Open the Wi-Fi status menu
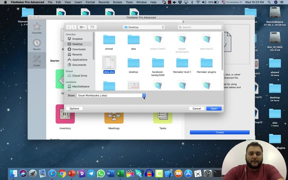The image size is (288, 180). pos(198,2)
